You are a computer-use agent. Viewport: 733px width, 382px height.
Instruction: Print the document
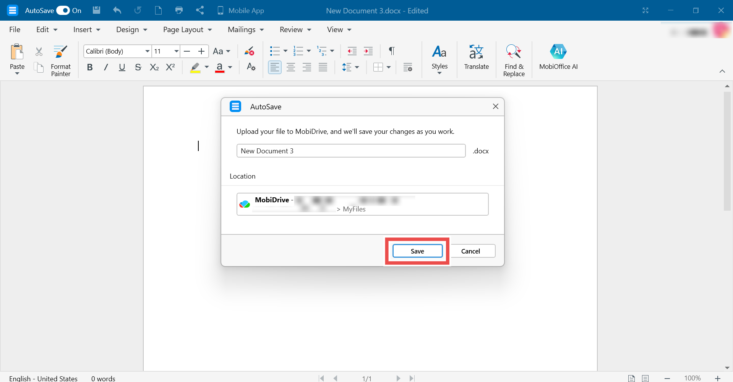coord(179,10)
